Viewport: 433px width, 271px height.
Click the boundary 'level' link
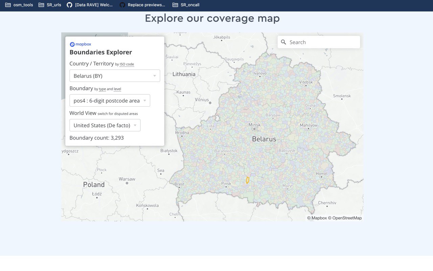(117, 89)
